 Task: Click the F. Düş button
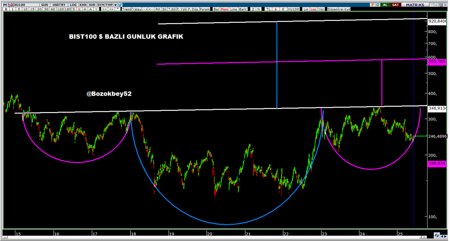point(193,9)
